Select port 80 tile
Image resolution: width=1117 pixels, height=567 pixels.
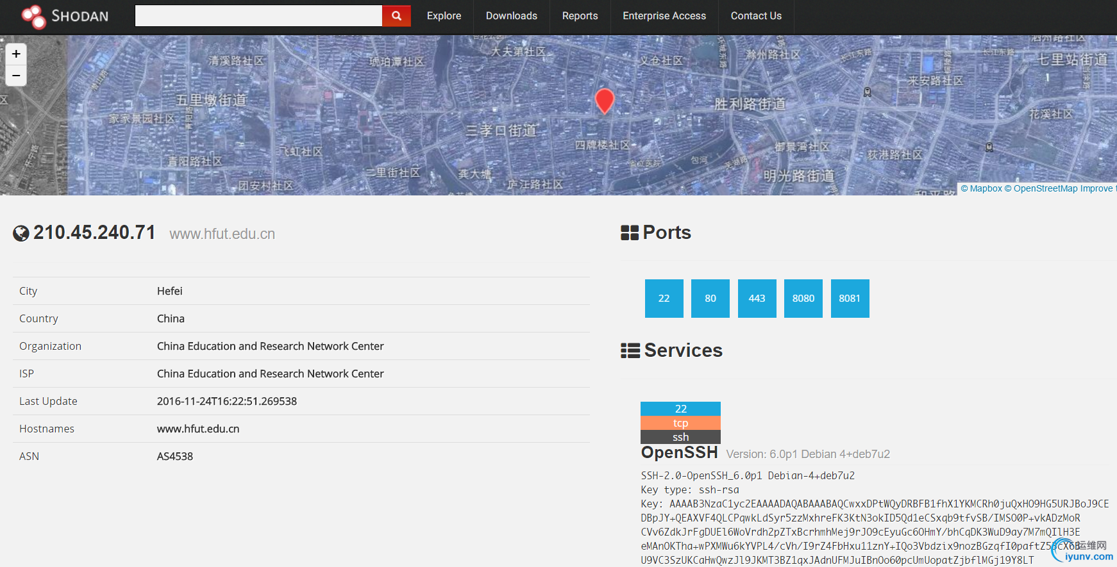point(710,299)
